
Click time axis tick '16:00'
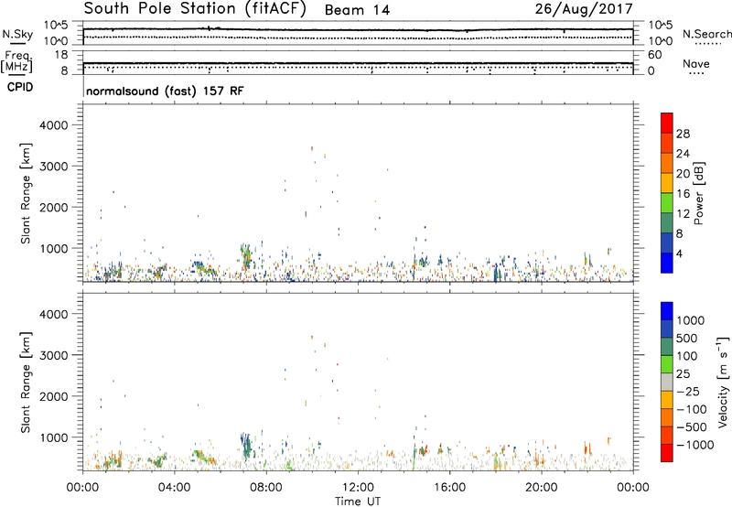[x=449, y=488]
